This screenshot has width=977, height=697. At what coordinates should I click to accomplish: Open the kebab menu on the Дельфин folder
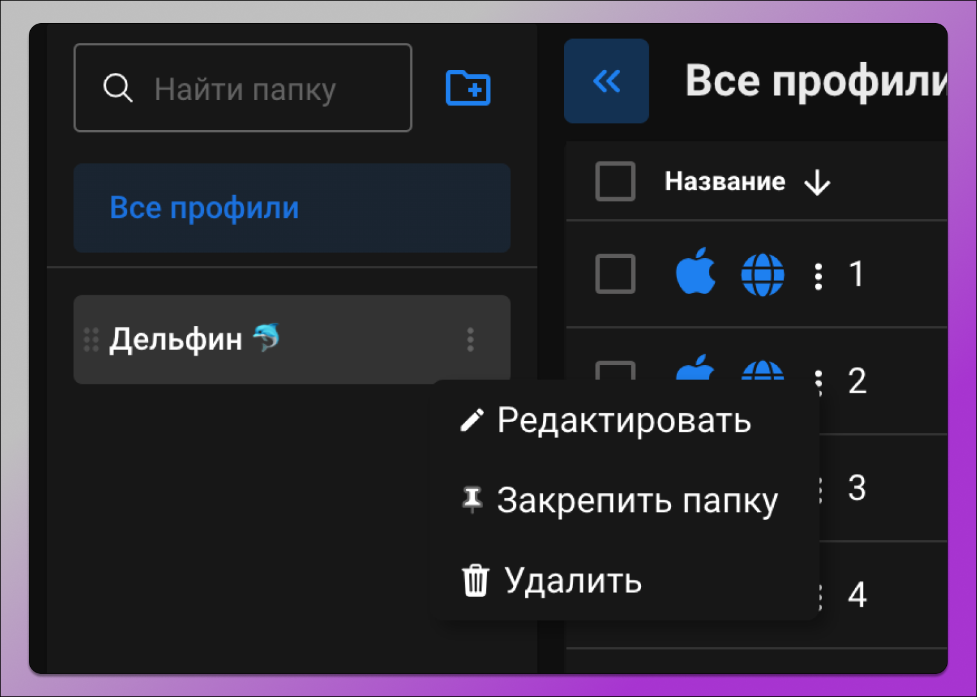click(470, 340)
